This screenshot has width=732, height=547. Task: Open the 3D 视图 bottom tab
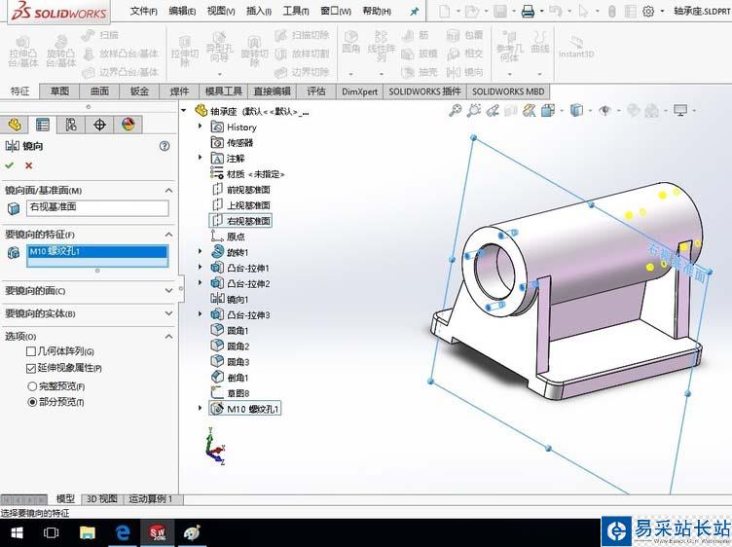(102, 499)
